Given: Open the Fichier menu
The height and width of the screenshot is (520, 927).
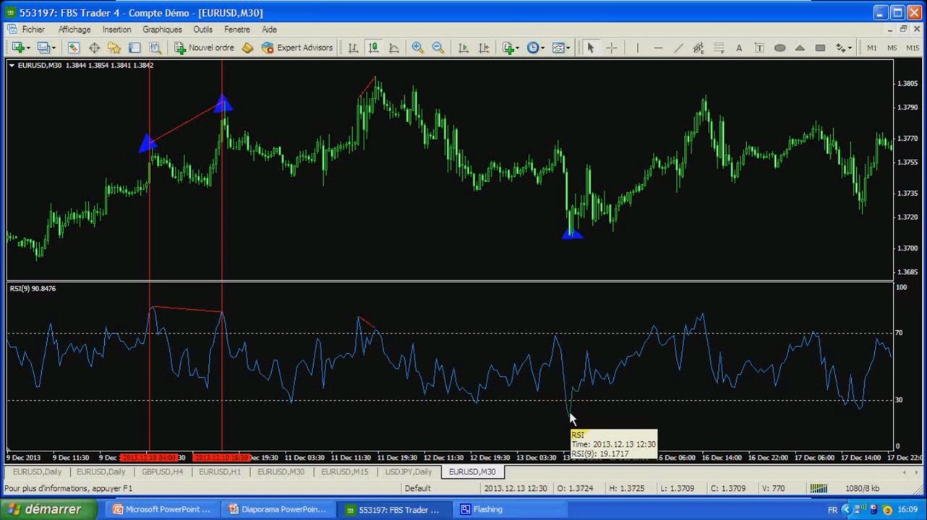Looking at the screenshot, I should point(33,30).
